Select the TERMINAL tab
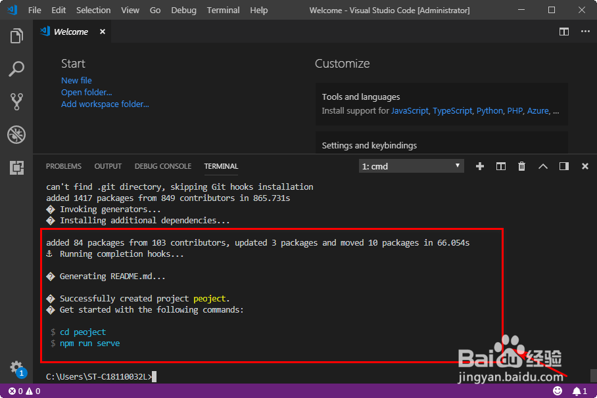Image resolution: width=597 pixels, height=398 pixels. (221, 166)
